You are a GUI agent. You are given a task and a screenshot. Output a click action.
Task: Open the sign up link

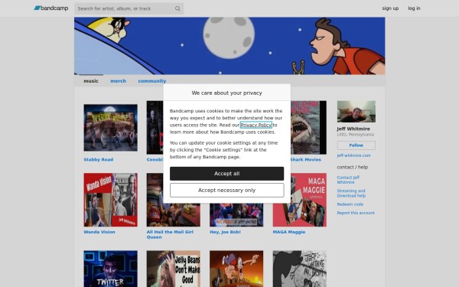tap(390, 8)
